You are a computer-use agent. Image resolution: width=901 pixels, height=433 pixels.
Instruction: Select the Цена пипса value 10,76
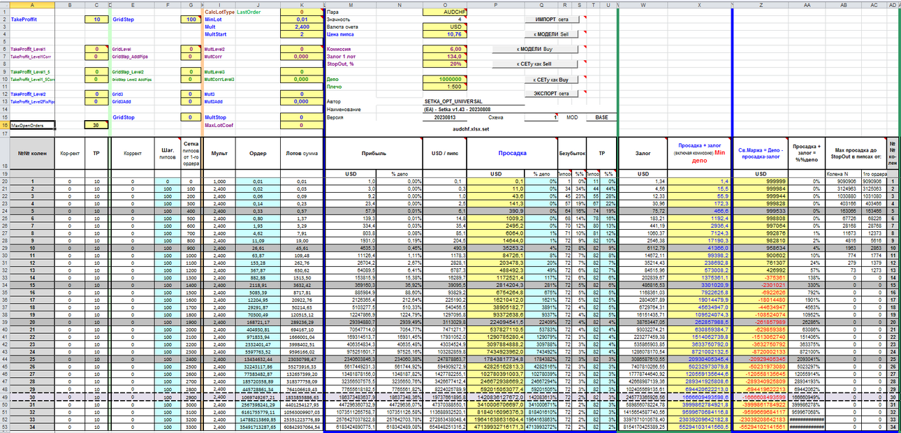[444, 34]
